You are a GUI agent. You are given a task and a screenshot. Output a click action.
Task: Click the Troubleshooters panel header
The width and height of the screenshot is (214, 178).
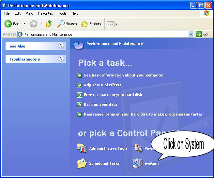[36, 59]
